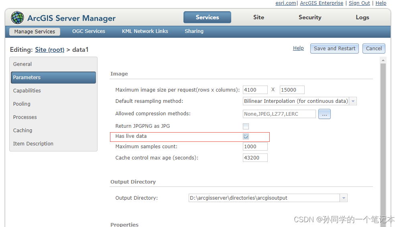401x227 pixels.
Task: Click Cache control max age field
Action: coord(255,157)
